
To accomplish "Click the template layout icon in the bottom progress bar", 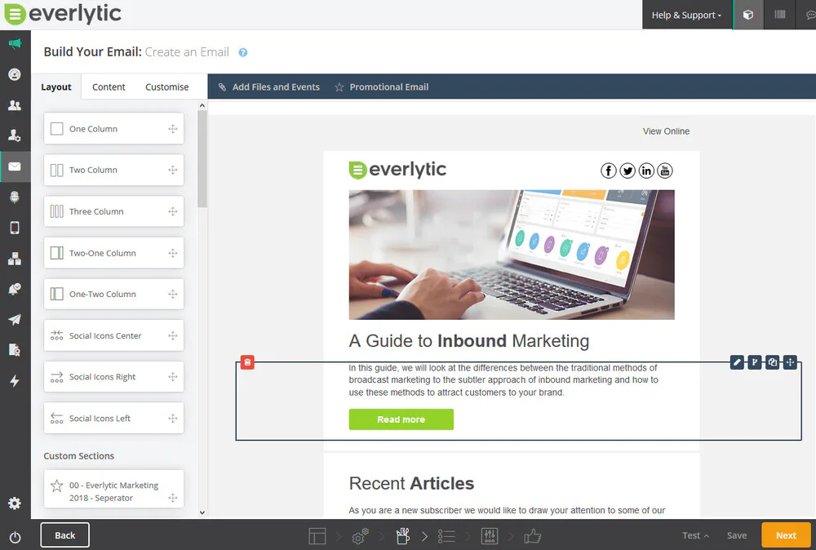I will coord(317,535).
